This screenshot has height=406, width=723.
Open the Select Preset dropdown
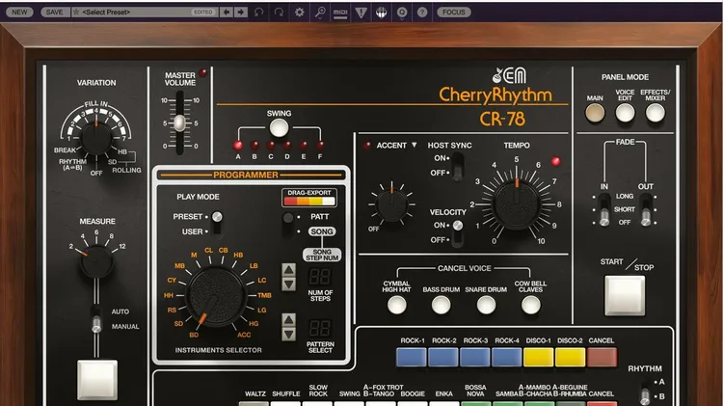tap(144, 12)
